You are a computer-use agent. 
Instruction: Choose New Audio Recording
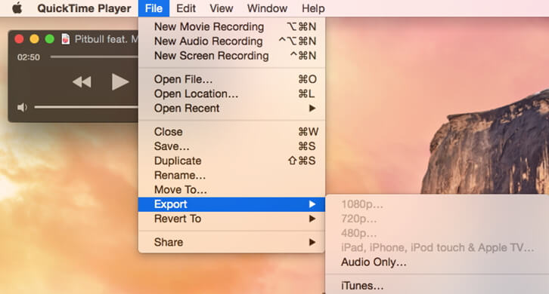(232, 41)
